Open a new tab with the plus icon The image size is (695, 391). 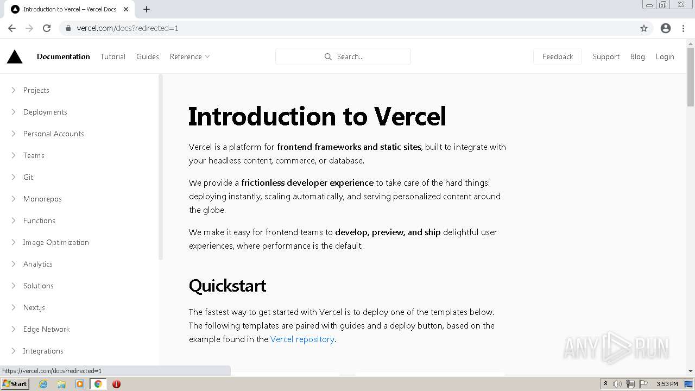click(x=147, y=9)
